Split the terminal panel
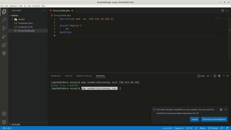The height and width of the screenshot is (130, 231). click(215, 76)
